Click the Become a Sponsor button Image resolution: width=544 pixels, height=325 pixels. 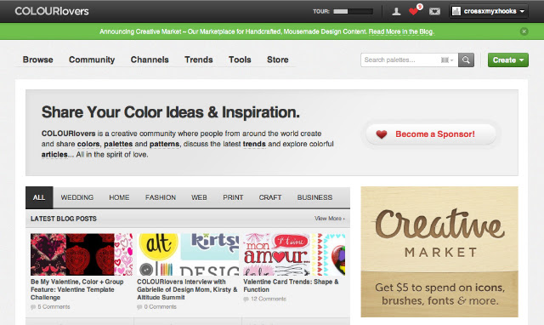pos(431,134)
